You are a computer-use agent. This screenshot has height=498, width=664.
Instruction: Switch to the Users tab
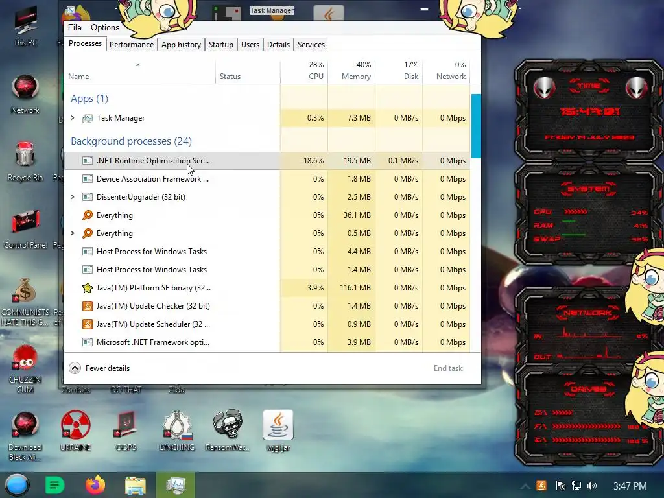[250, 45]
